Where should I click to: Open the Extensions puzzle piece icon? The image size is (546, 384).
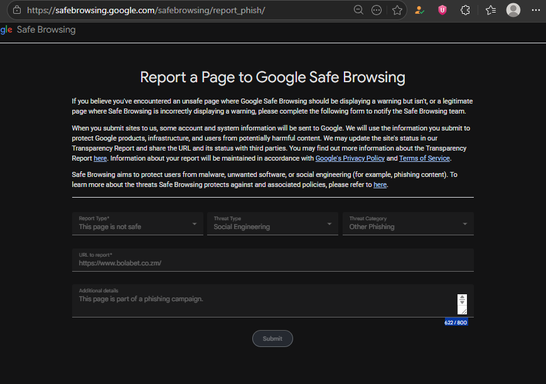click(x=465, y=10)
